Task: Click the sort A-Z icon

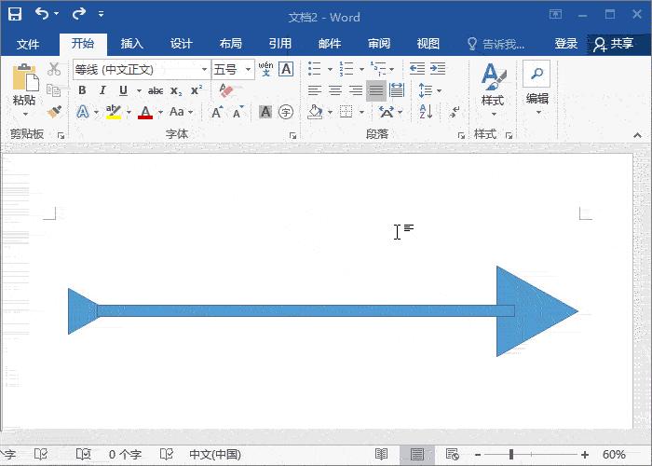Action: [426, 112]
